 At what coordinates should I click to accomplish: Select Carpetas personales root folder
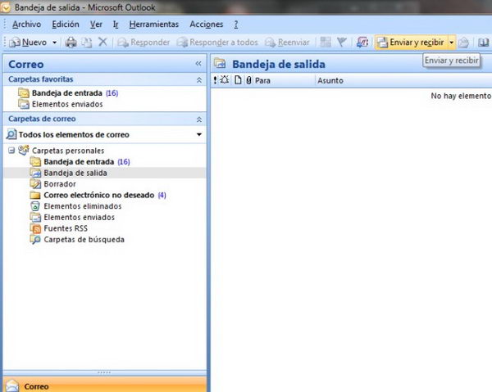61,151
